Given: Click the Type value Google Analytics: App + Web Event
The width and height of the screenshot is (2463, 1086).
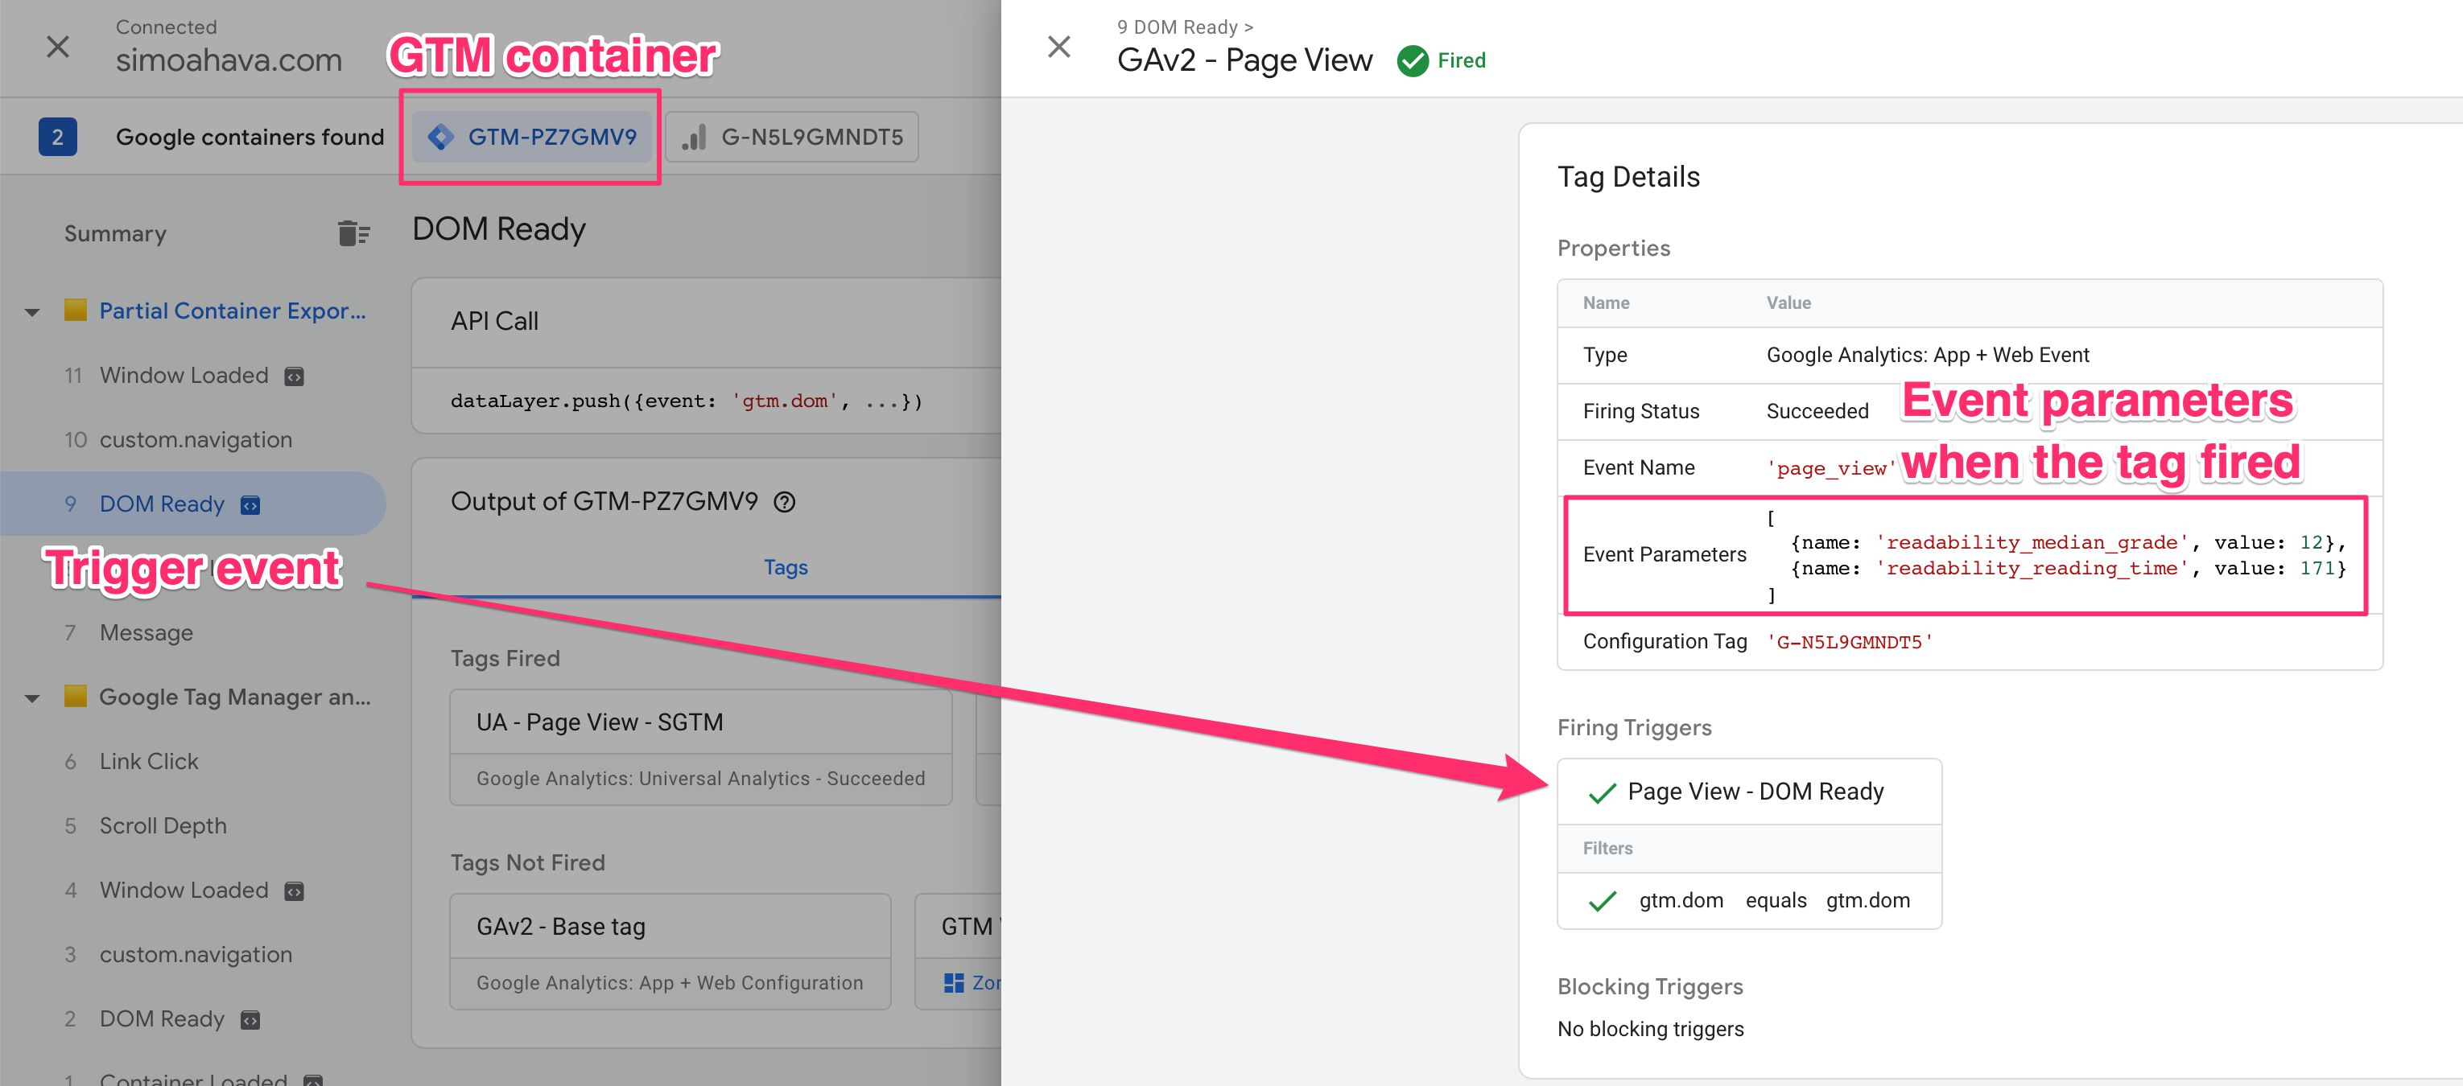Looking at the screenshot, I should (1927, 355).
